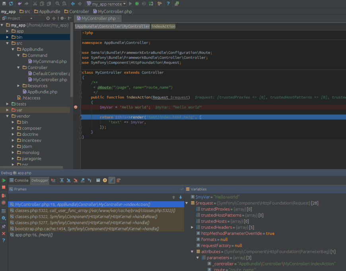Toggle the breakpoint on the $myVar line
The height and width of the screenshot is (271, 346).
click(x=76, y=107)
